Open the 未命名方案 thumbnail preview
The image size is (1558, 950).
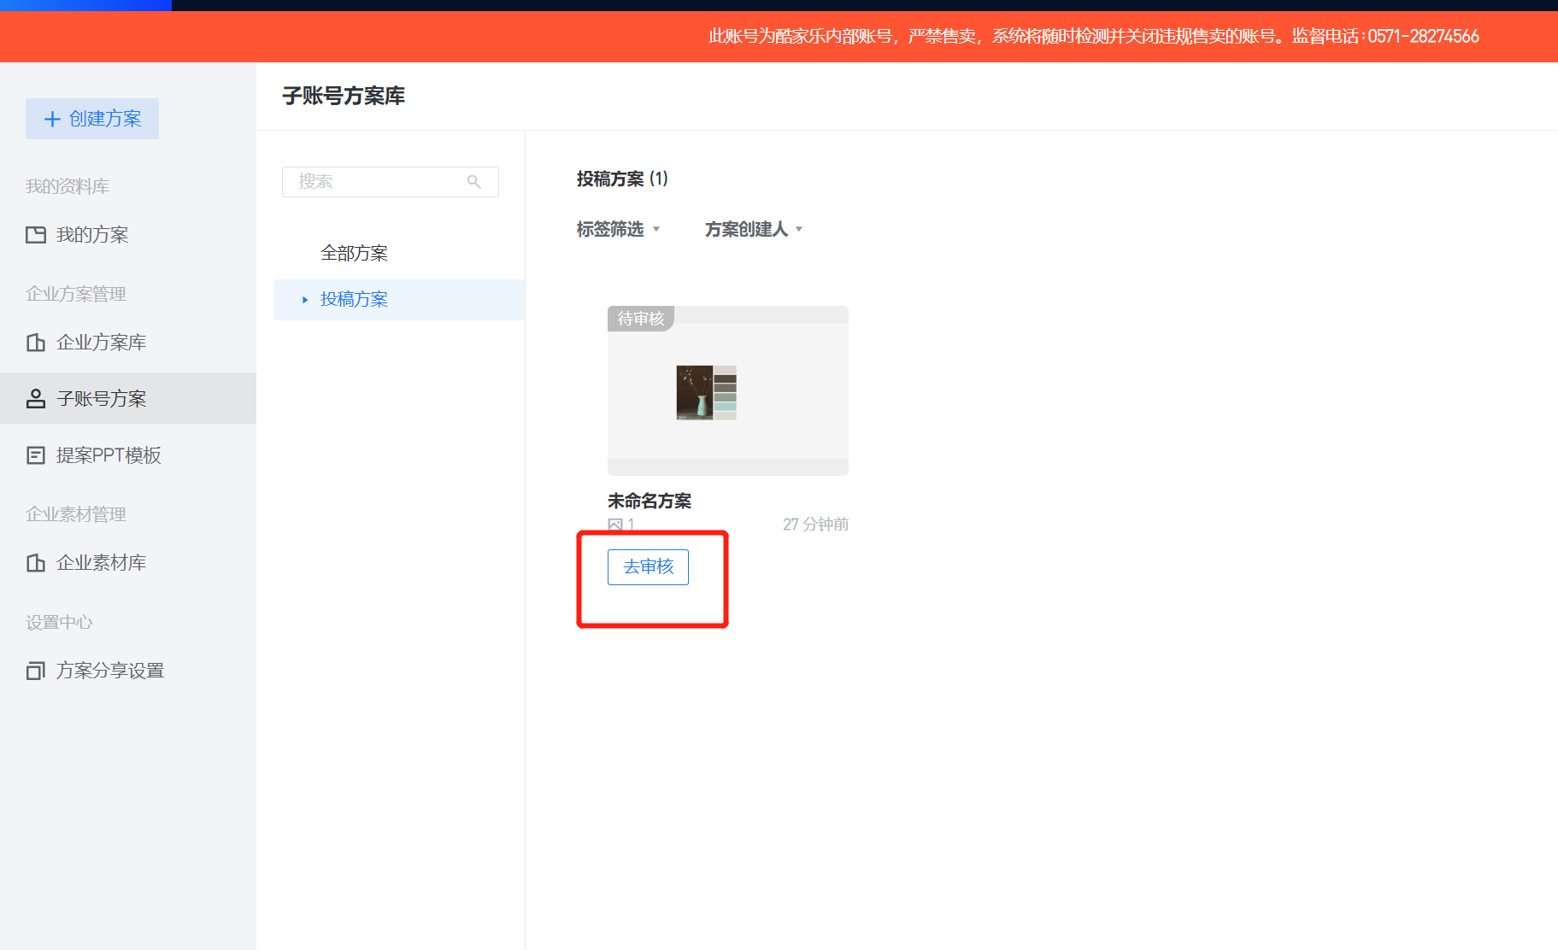727,391
